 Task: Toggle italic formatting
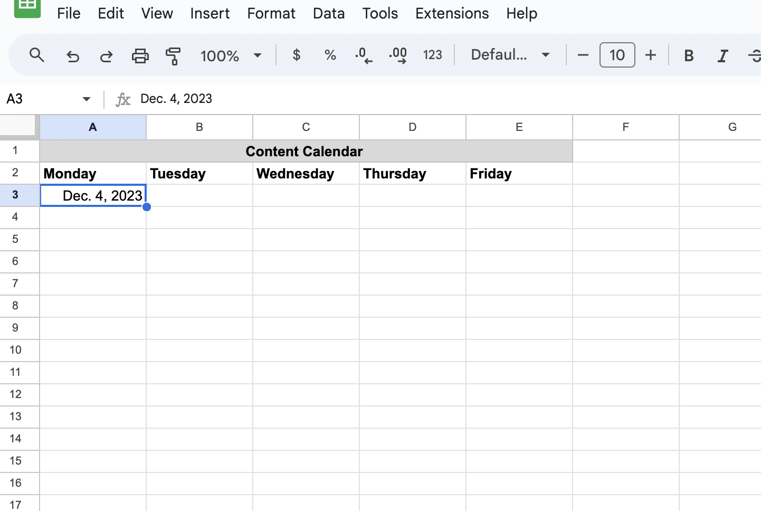pos(722,55)
